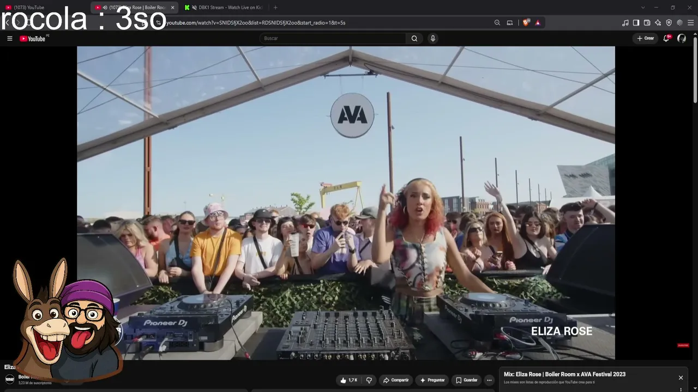Select the Eliza Rose Boiler Room tab
This screenshot has height=392, width=698.
[135, 8]
